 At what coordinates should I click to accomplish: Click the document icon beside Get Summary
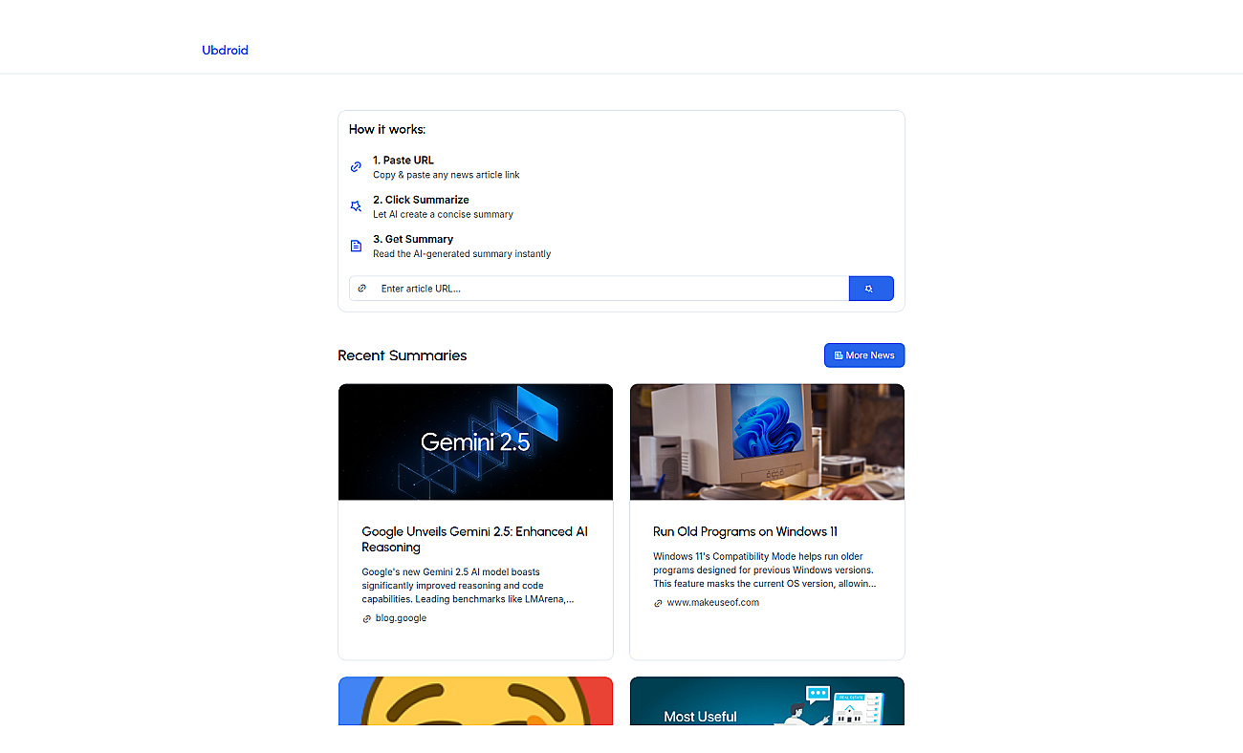tap(356, 247)
